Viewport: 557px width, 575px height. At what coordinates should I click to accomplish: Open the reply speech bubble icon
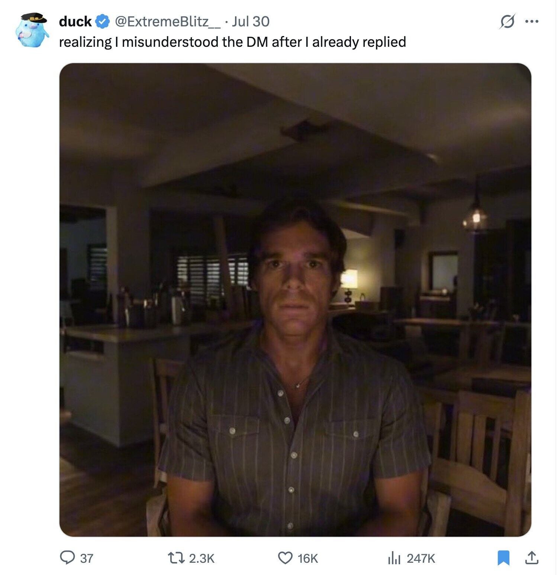click(x=67, y=558)
